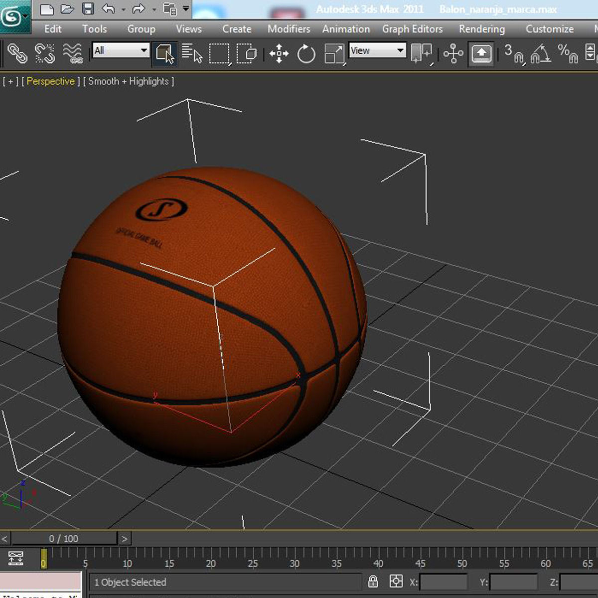The image size is (598, 598).
Task: Click the Perspective viewport label
Action: coord(51,81)
